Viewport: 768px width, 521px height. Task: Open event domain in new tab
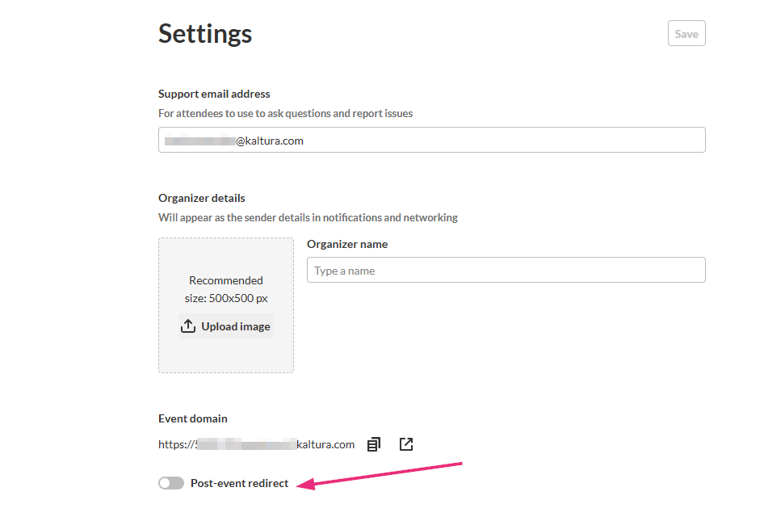(x=406, y=444)
